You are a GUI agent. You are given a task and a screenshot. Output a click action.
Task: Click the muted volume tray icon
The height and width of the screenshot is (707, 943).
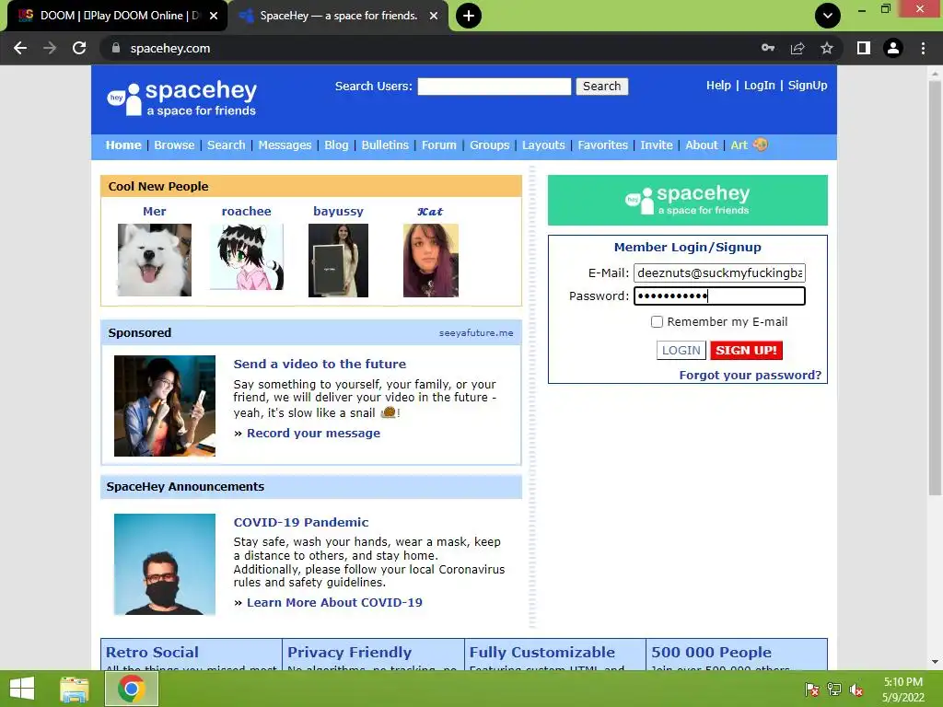pos(856,690)
